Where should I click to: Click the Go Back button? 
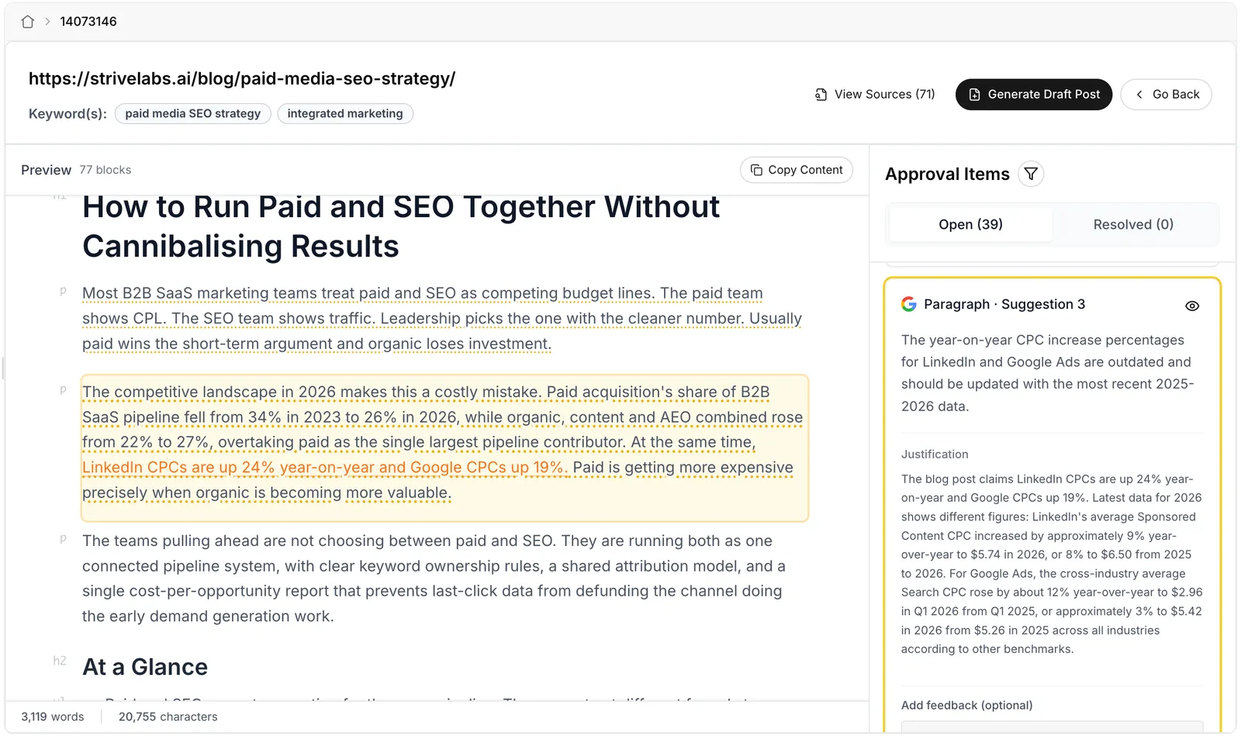[x=1166, y=95]
